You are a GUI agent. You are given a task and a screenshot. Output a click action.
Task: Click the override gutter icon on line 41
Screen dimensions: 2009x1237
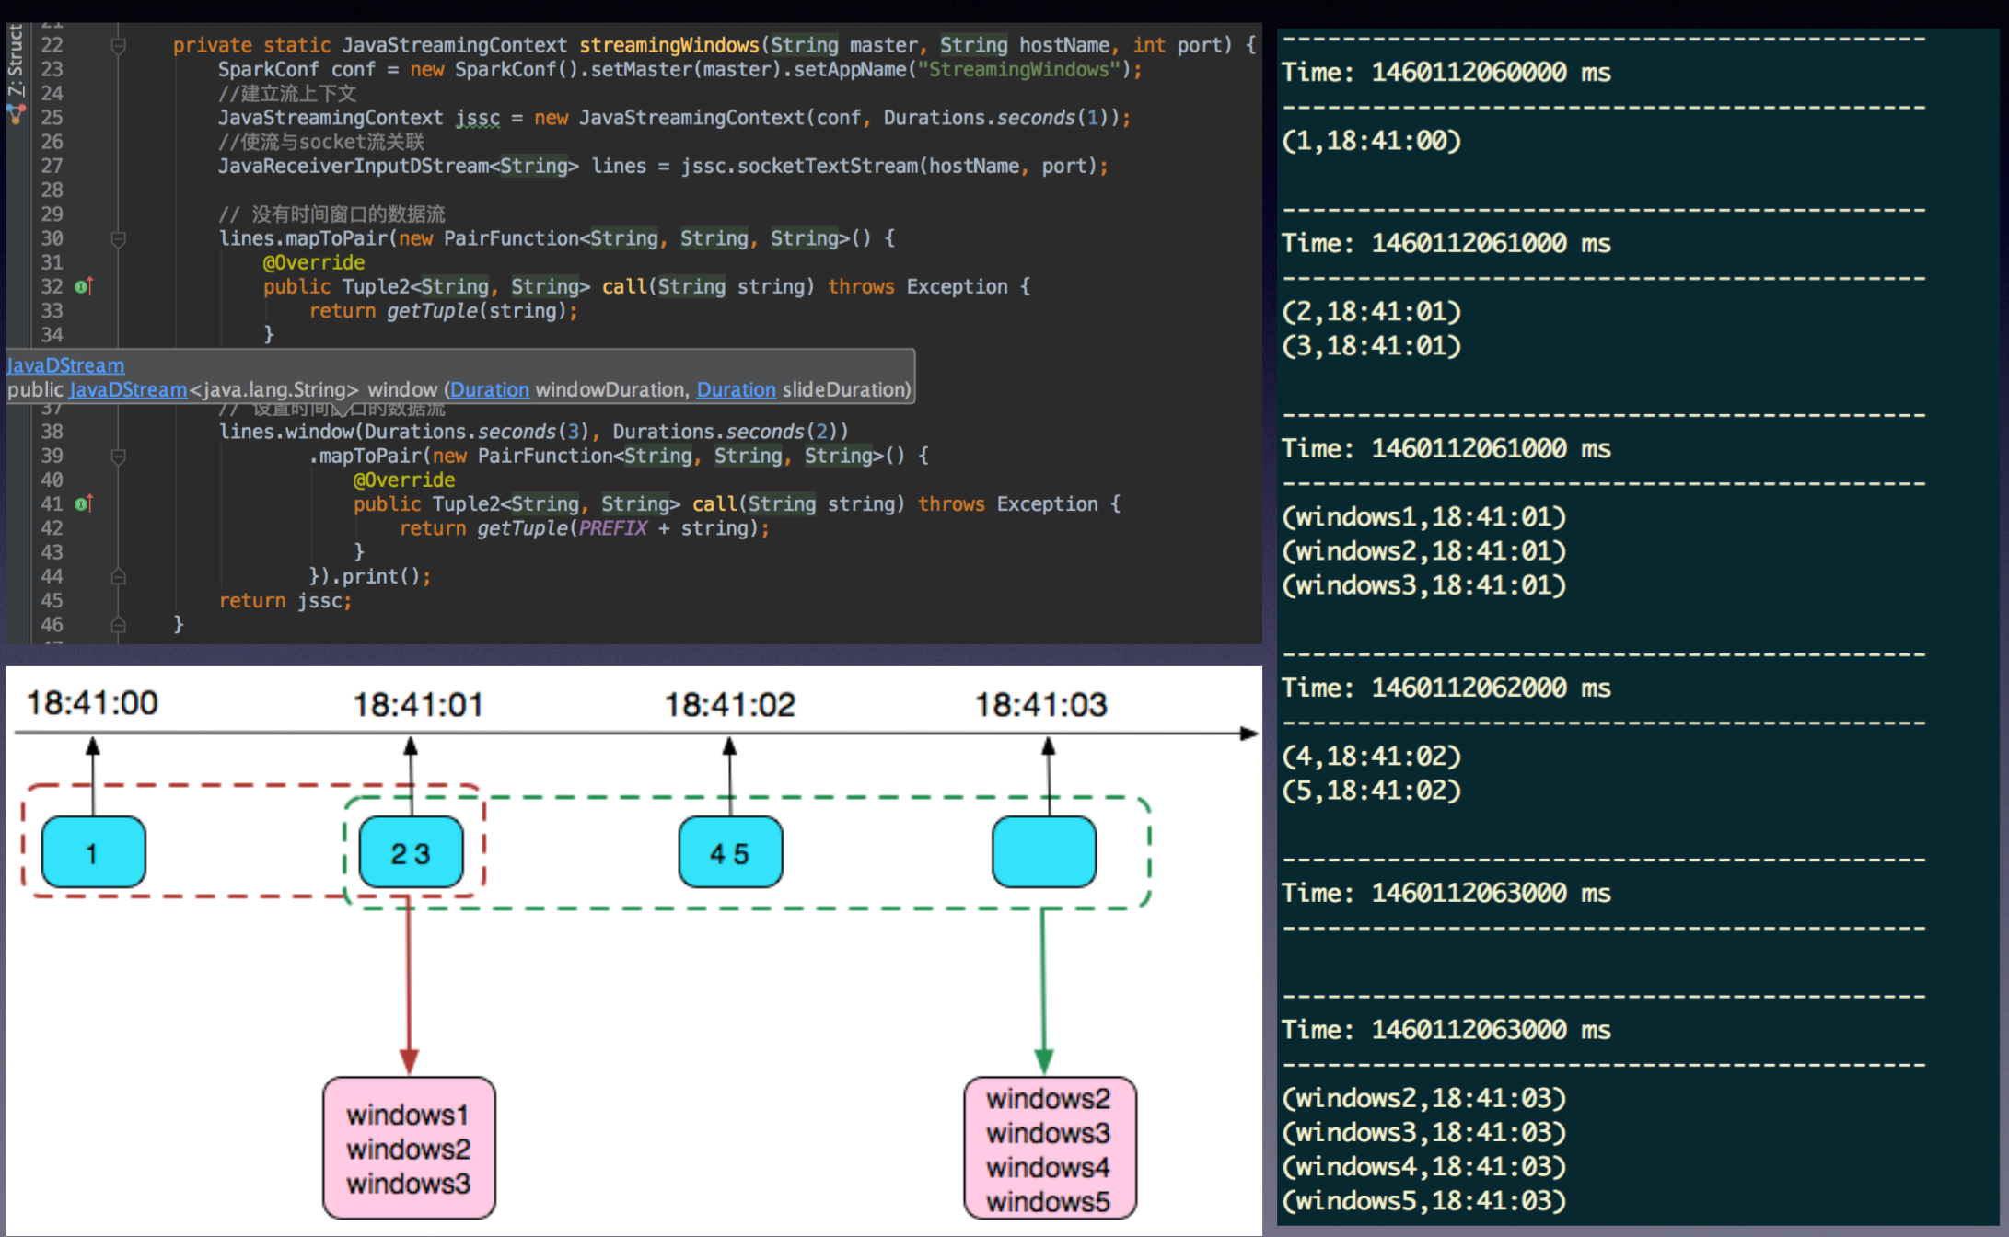[x=83, y=504]
